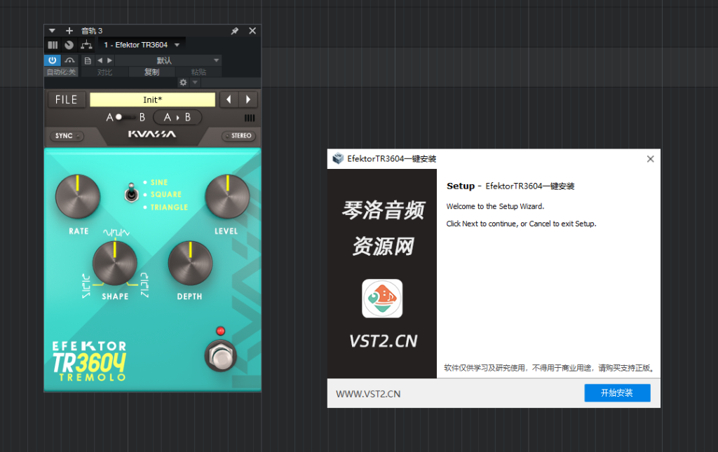This screenshot has height=452, width=718.
Task: Click the 开始安装 install button
Action: [616, 392]
